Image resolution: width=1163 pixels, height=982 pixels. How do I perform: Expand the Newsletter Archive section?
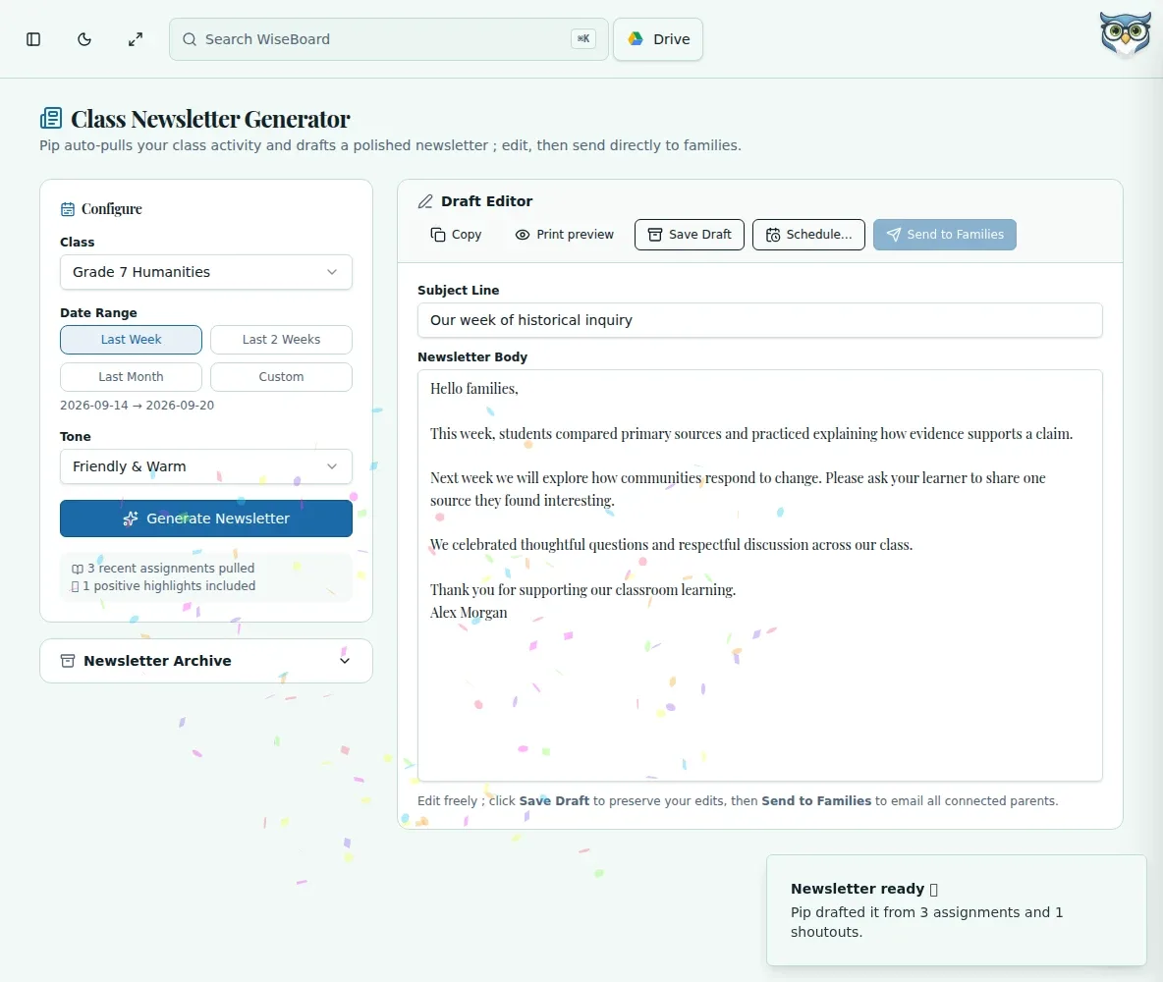[206, 661]
